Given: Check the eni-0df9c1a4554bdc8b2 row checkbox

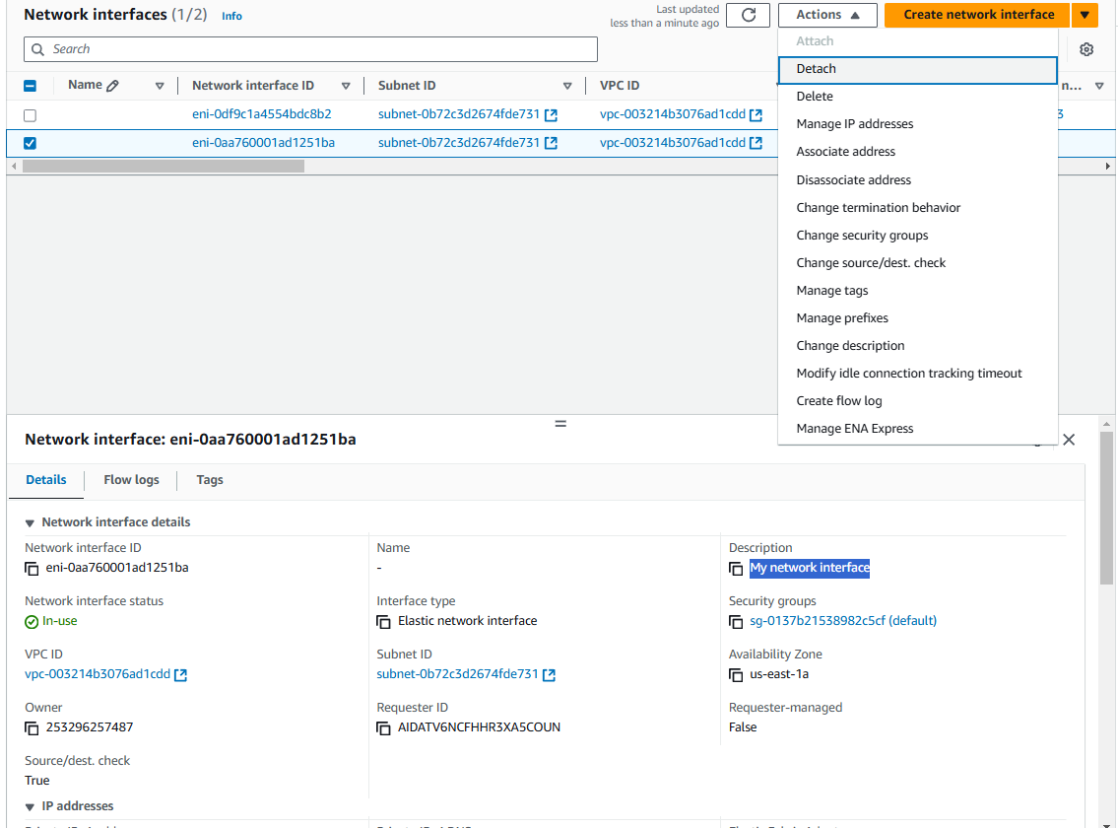Looking at the screenshot, I should point(30,114).
